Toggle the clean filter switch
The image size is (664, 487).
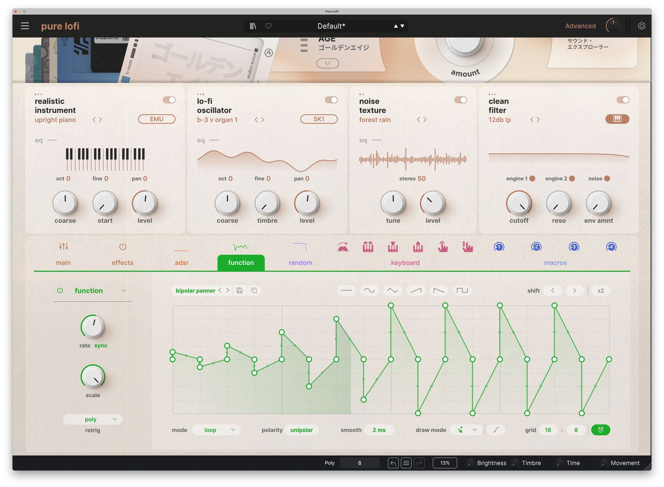[622, 100]
